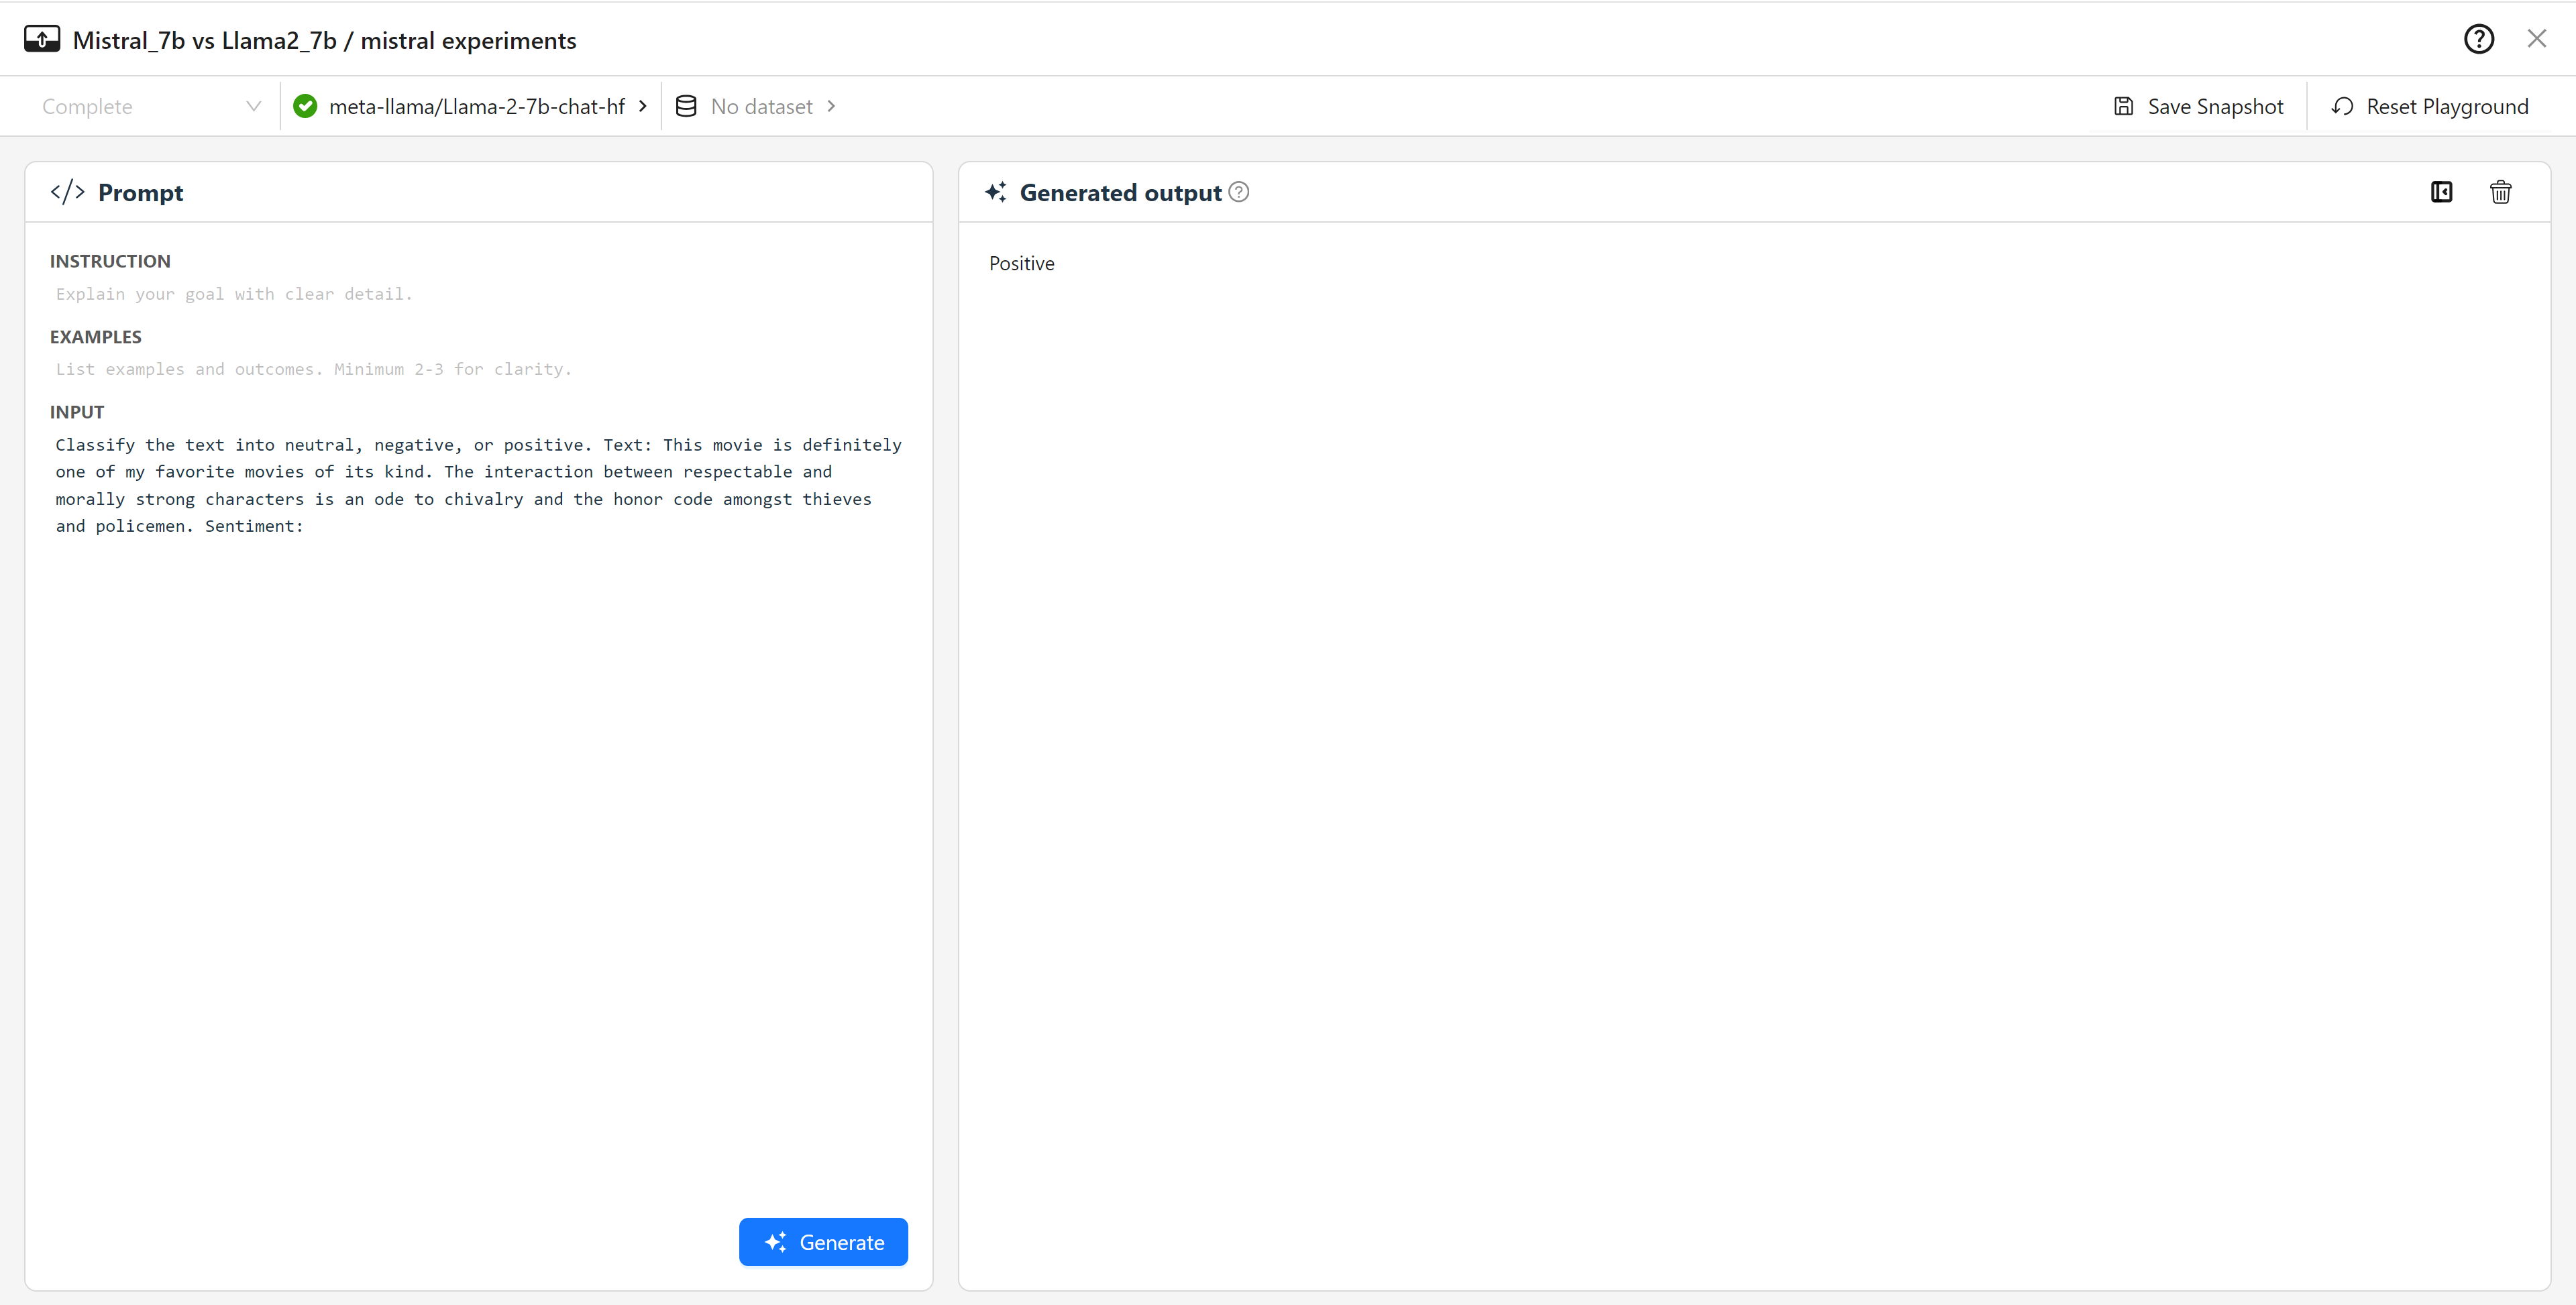Click the green model status checkmark
The height and width of the screenshot is (1305, 2576).
[x=305, y=106]
